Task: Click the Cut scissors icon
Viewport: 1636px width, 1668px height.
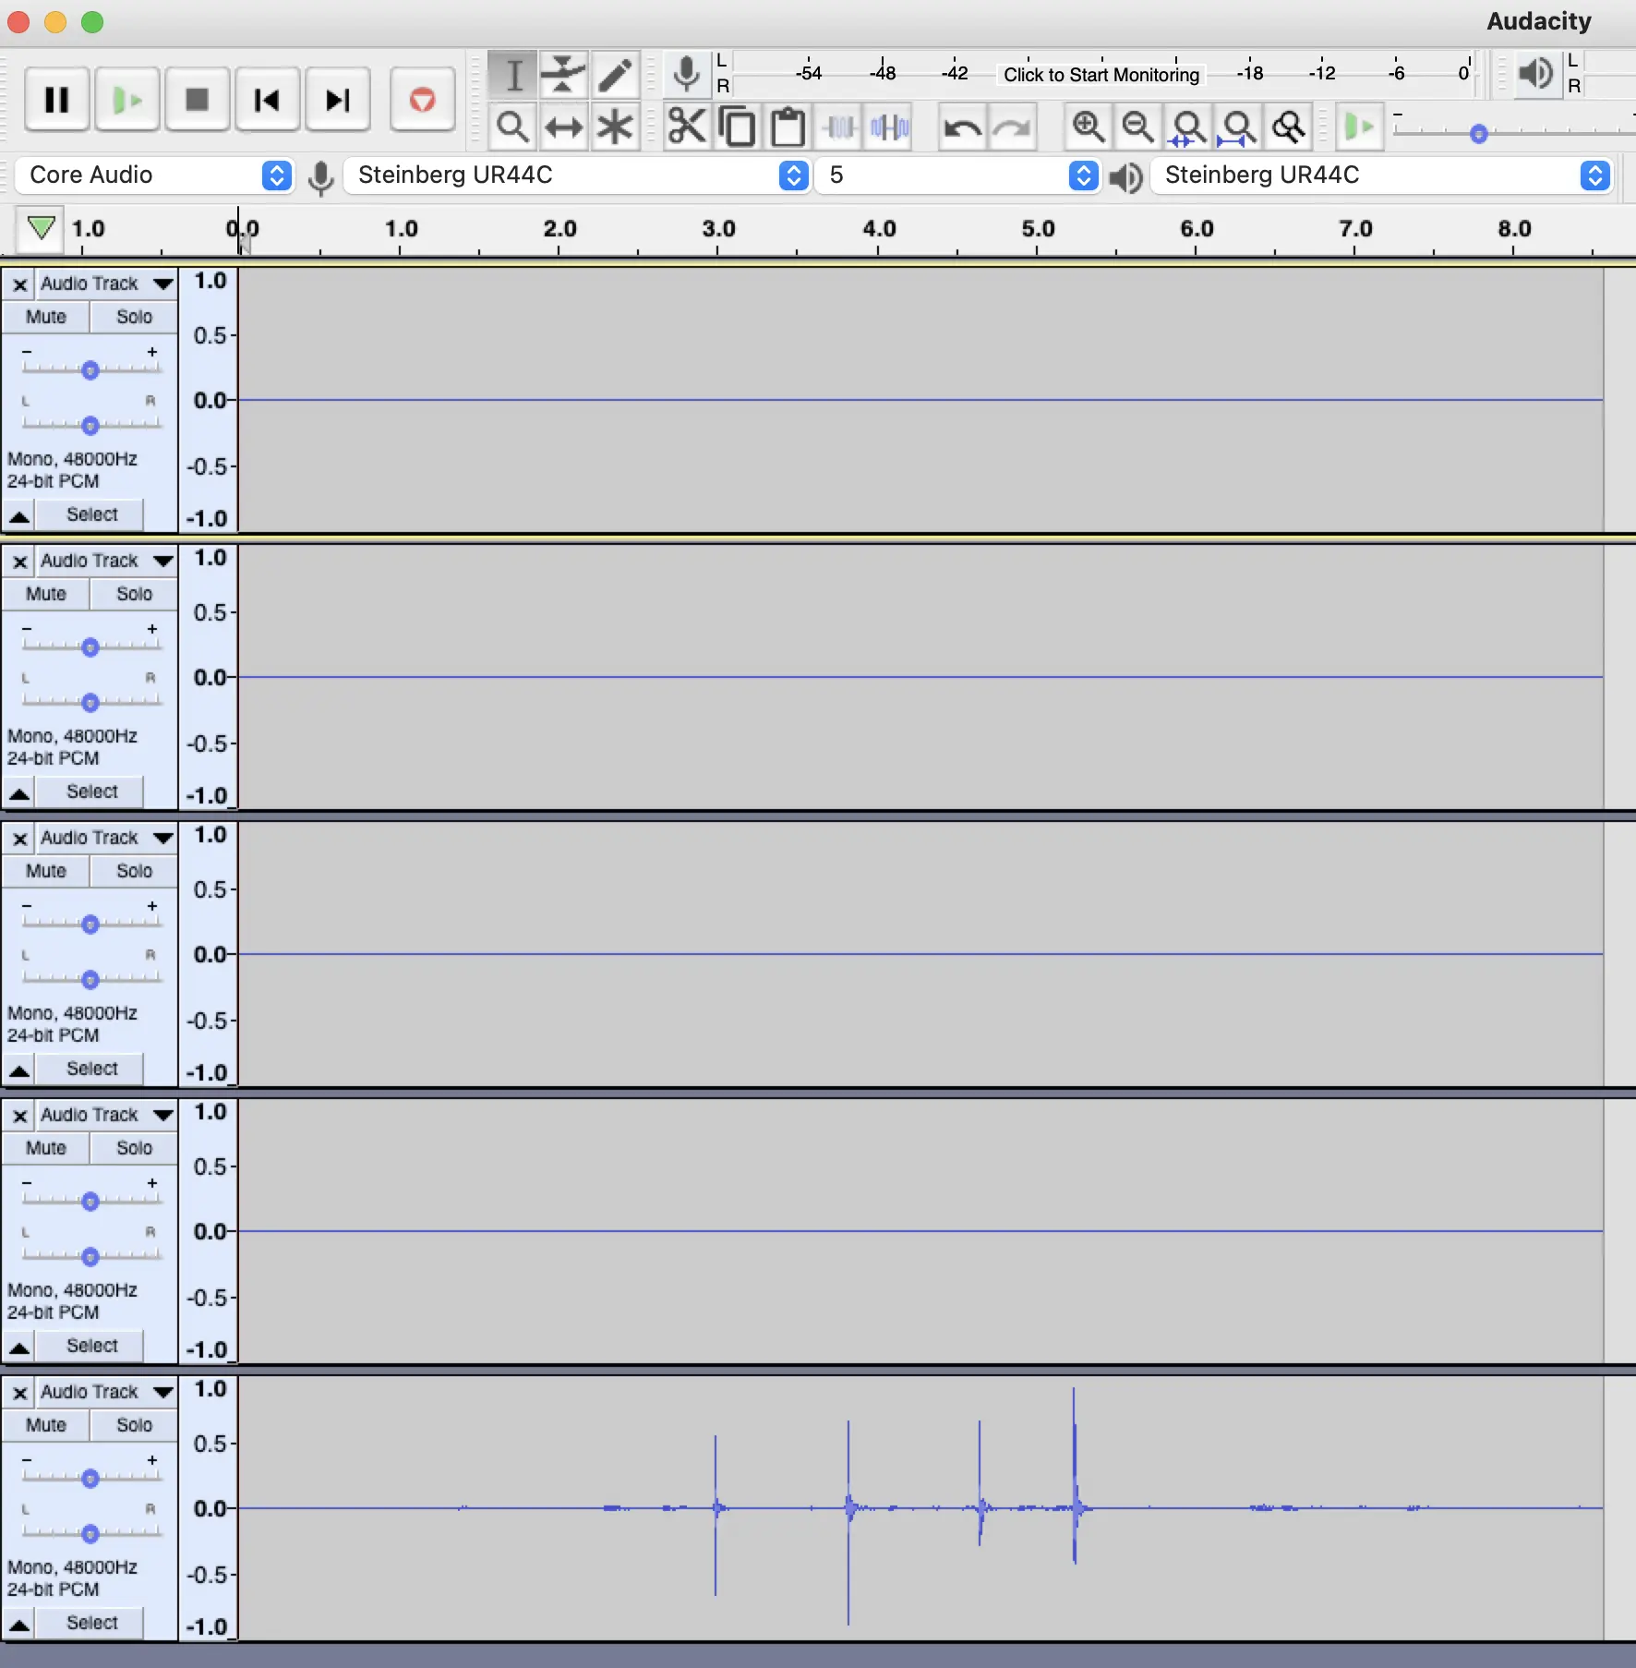Action: click(686, 127)
